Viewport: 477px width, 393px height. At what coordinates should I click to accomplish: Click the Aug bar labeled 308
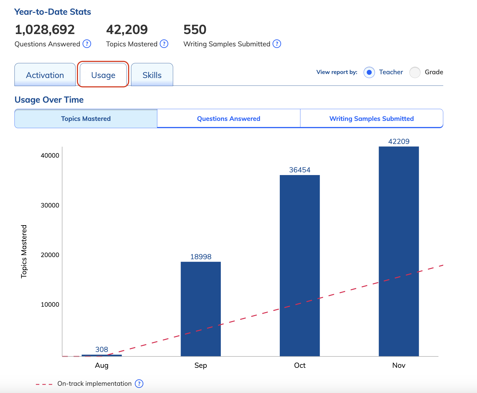pyautogui.click(x=102, y=355)
